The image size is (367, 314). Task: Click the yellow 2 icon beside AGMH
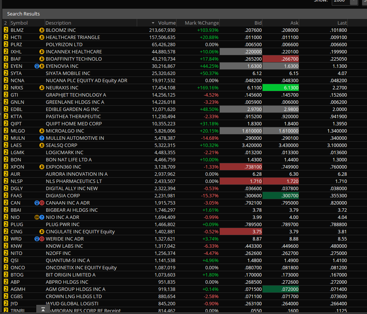pos(6,289)
